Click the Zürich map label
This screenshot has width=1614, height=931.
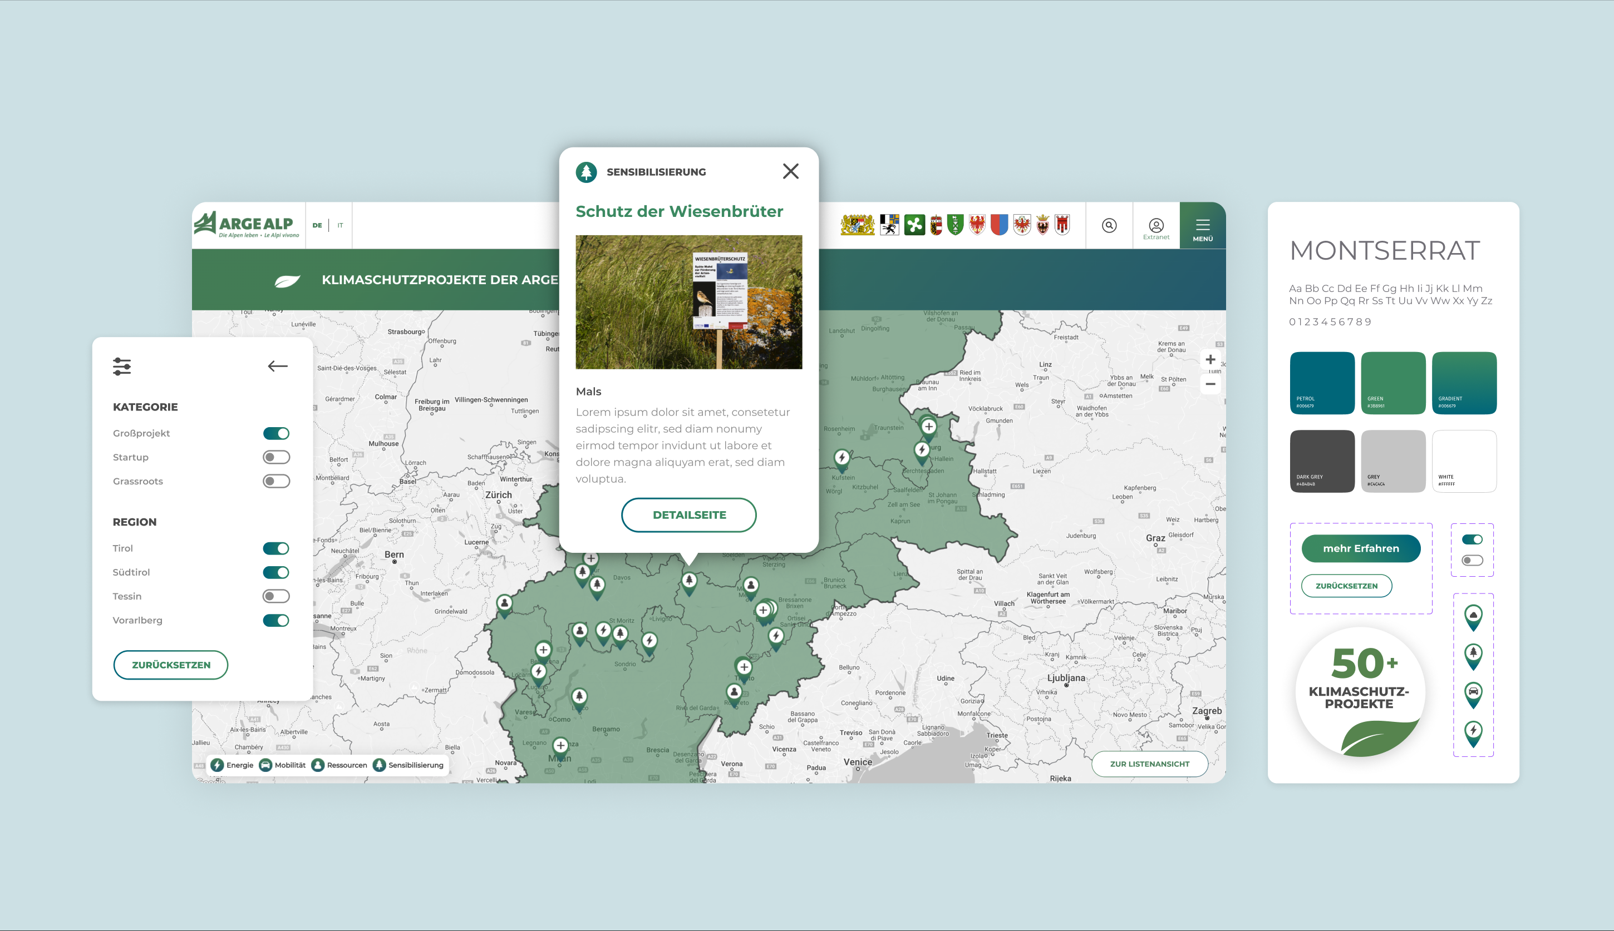[x=498, y=495]
